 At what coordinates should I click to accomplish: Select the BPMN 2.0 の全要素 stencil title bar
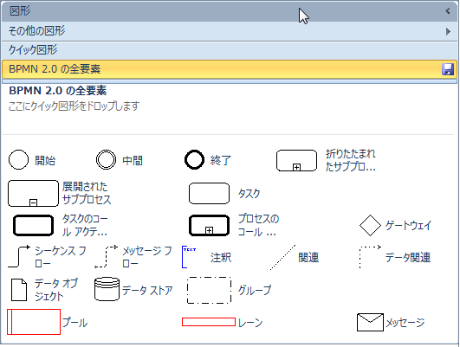(x=230, y=69)
